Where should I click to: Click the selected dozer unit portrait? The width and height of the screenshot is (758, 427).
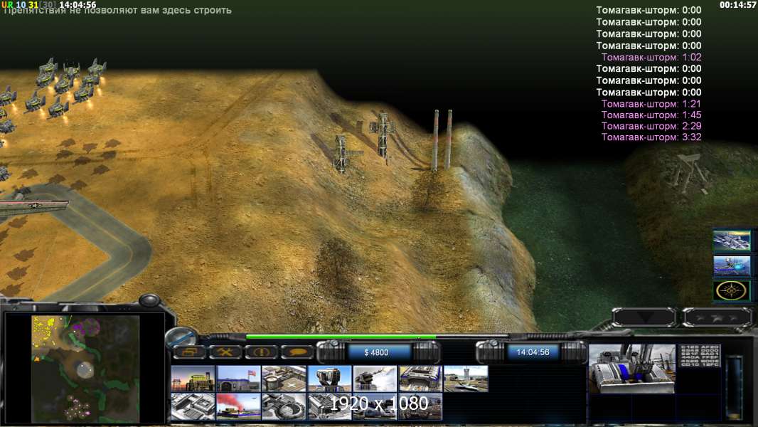click(x=632, y=369)
